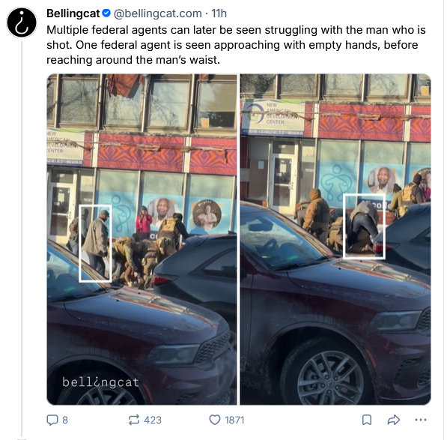Viewport: 447px width, 440px height.
Task: Click the like count 1871
Action: pos(234,420)
